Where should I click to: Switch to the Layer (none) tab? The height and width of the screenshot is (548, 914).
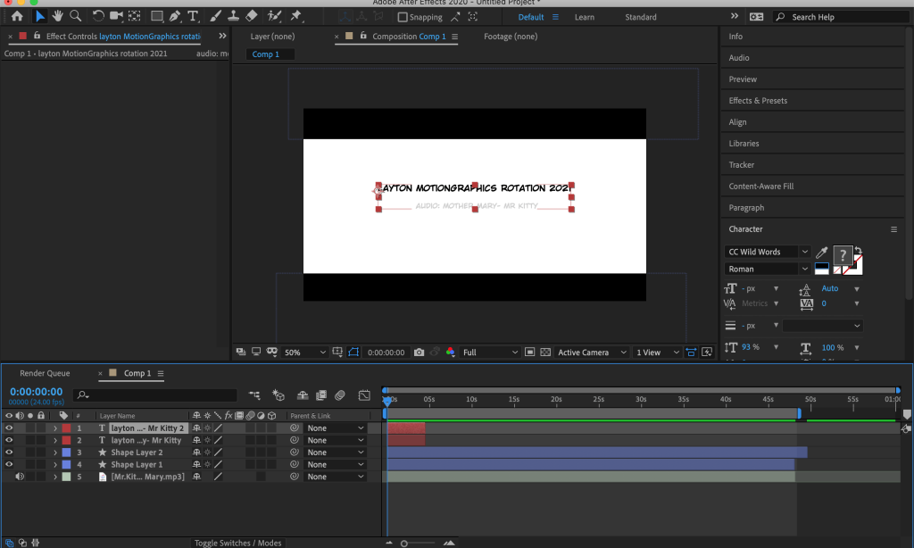click(x=272, y=36)
